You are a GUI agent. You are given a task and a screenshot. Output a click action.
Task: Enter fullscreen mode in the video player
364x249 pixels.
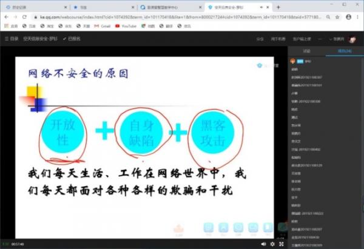point(280,244)
